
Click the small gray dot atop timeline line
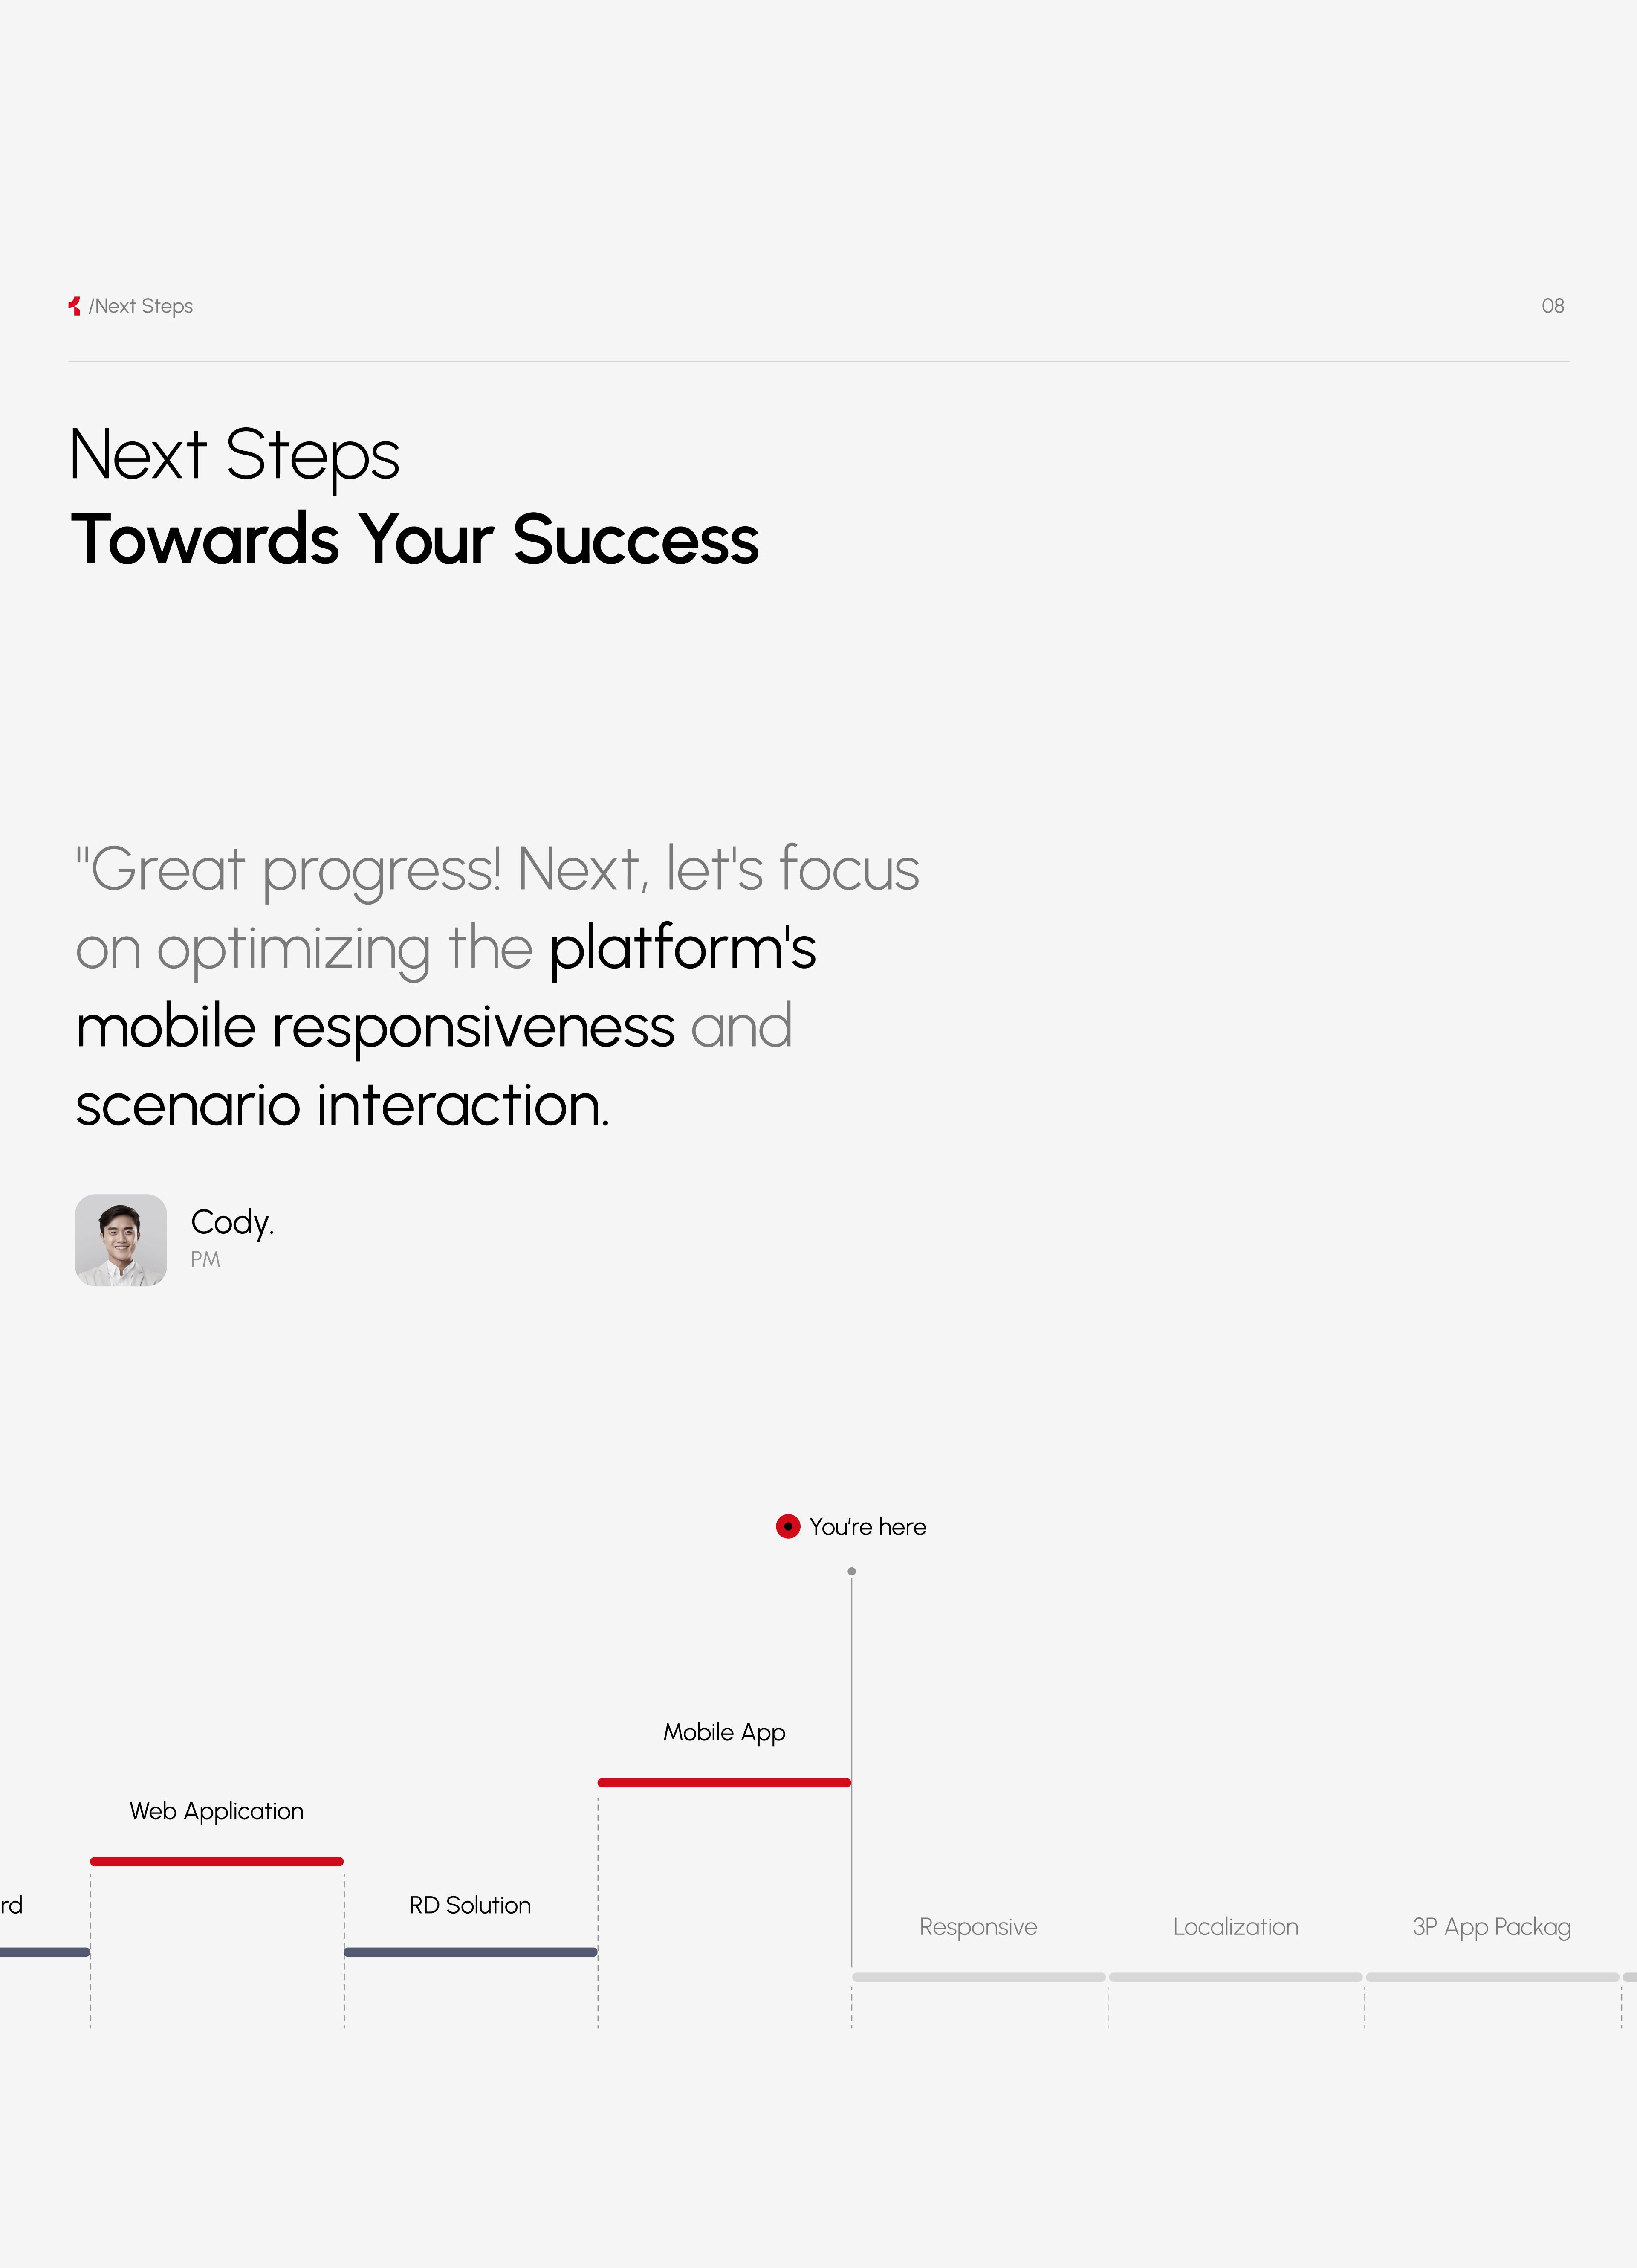[851, 1571]
